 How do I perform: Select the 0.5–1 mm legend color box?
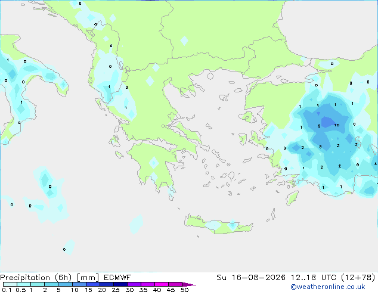coord(24,284)
